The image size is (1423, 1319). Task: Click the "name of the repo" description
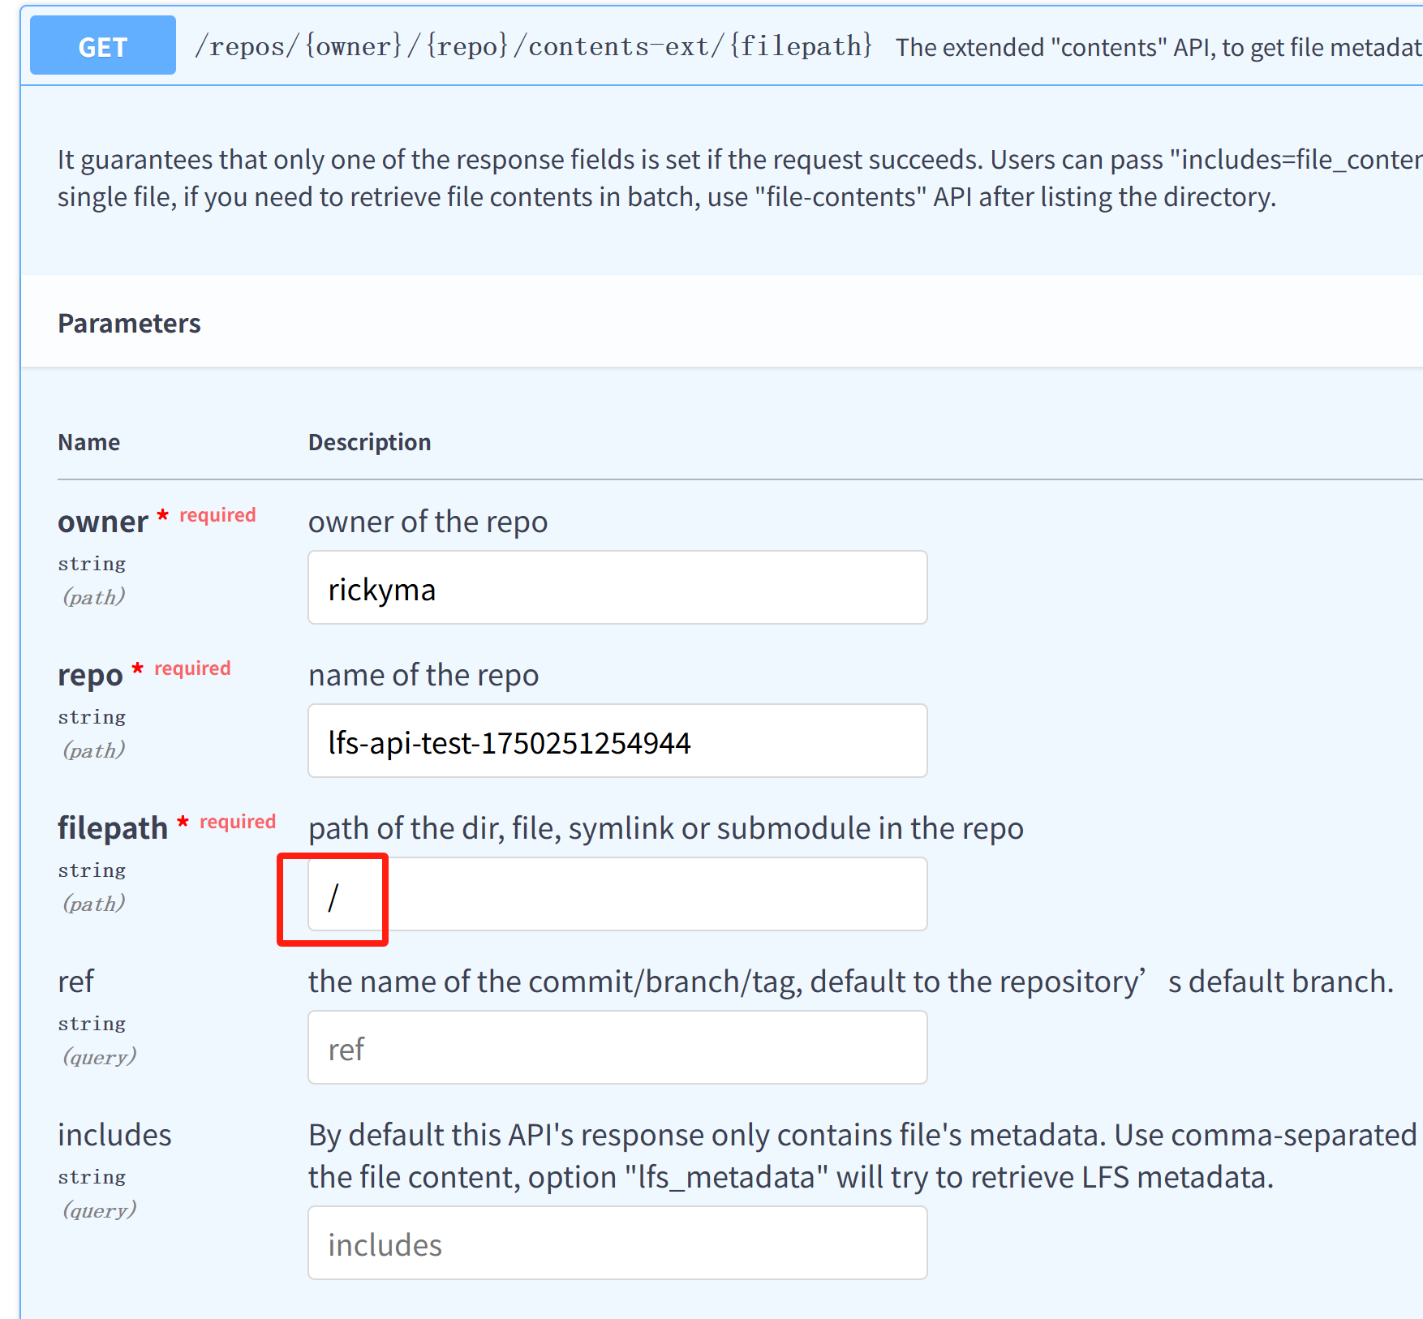pyautogui.click(x=423, y=675)
